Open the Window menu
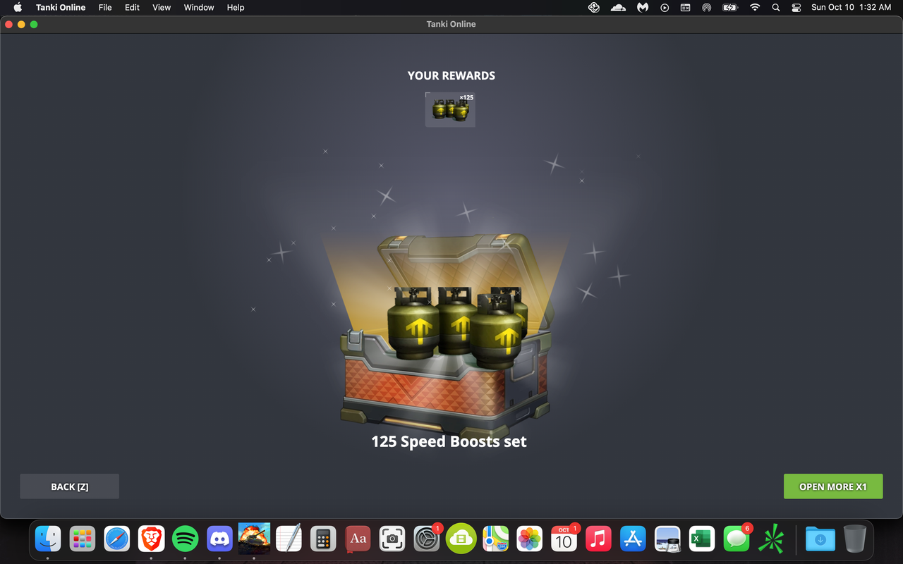The width and height of the screenshot is (903, 564). coord(199,7)
